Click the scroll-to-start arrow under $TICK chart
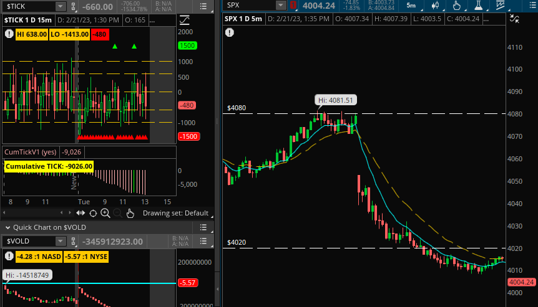The width and height of the screenshot is (538, 307). click(x=4, y=213)
